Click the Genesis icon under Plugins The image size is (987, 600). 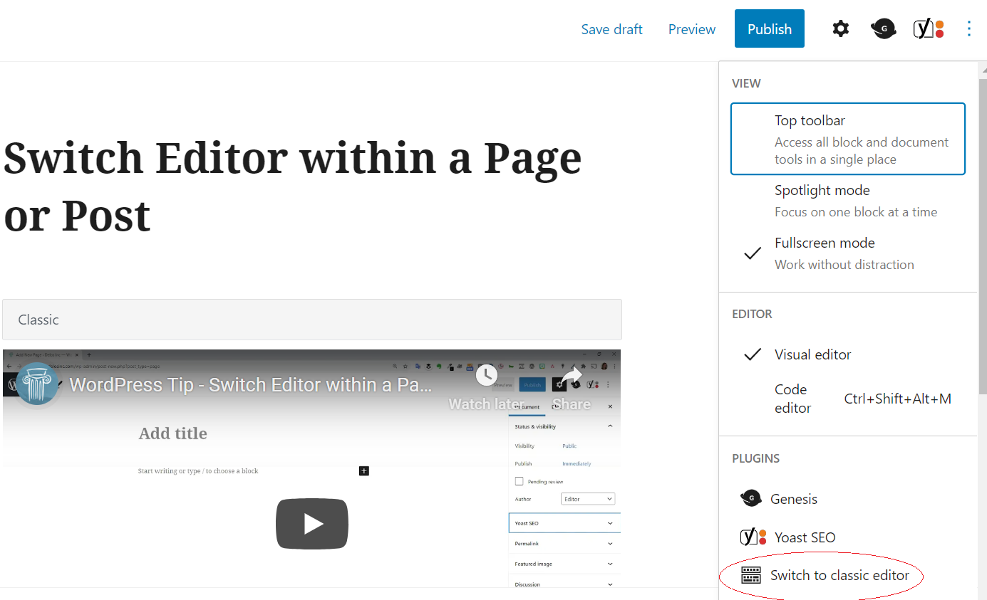750,498
